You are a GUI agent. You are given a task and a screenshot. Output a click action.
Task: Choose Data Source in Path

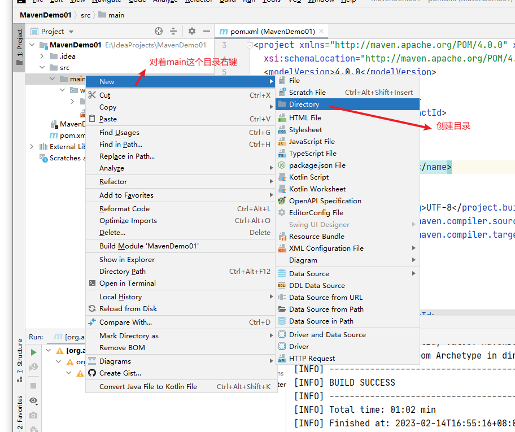[347, 321]
